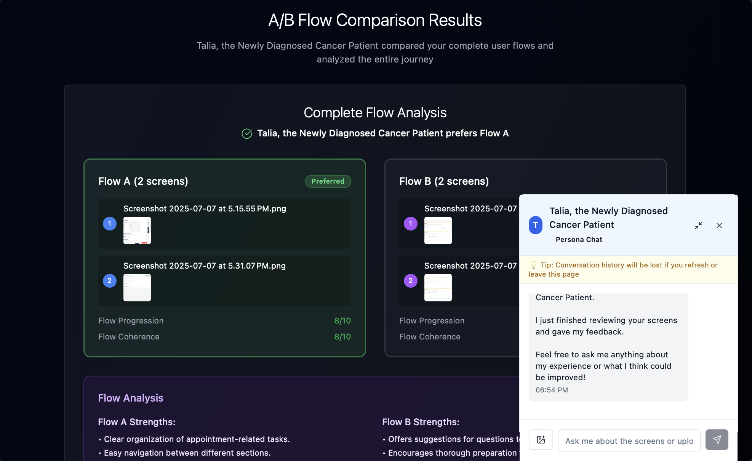Click the send message paper plane button
Image resolution: width=752 pixels, height=461 pixels.
tap(717, 440)
